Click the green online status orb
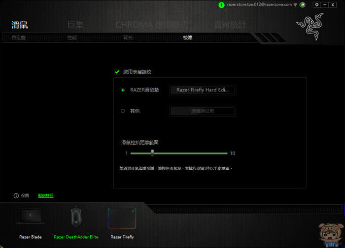This screenshot has height=248, width=345. pos(303,5)
